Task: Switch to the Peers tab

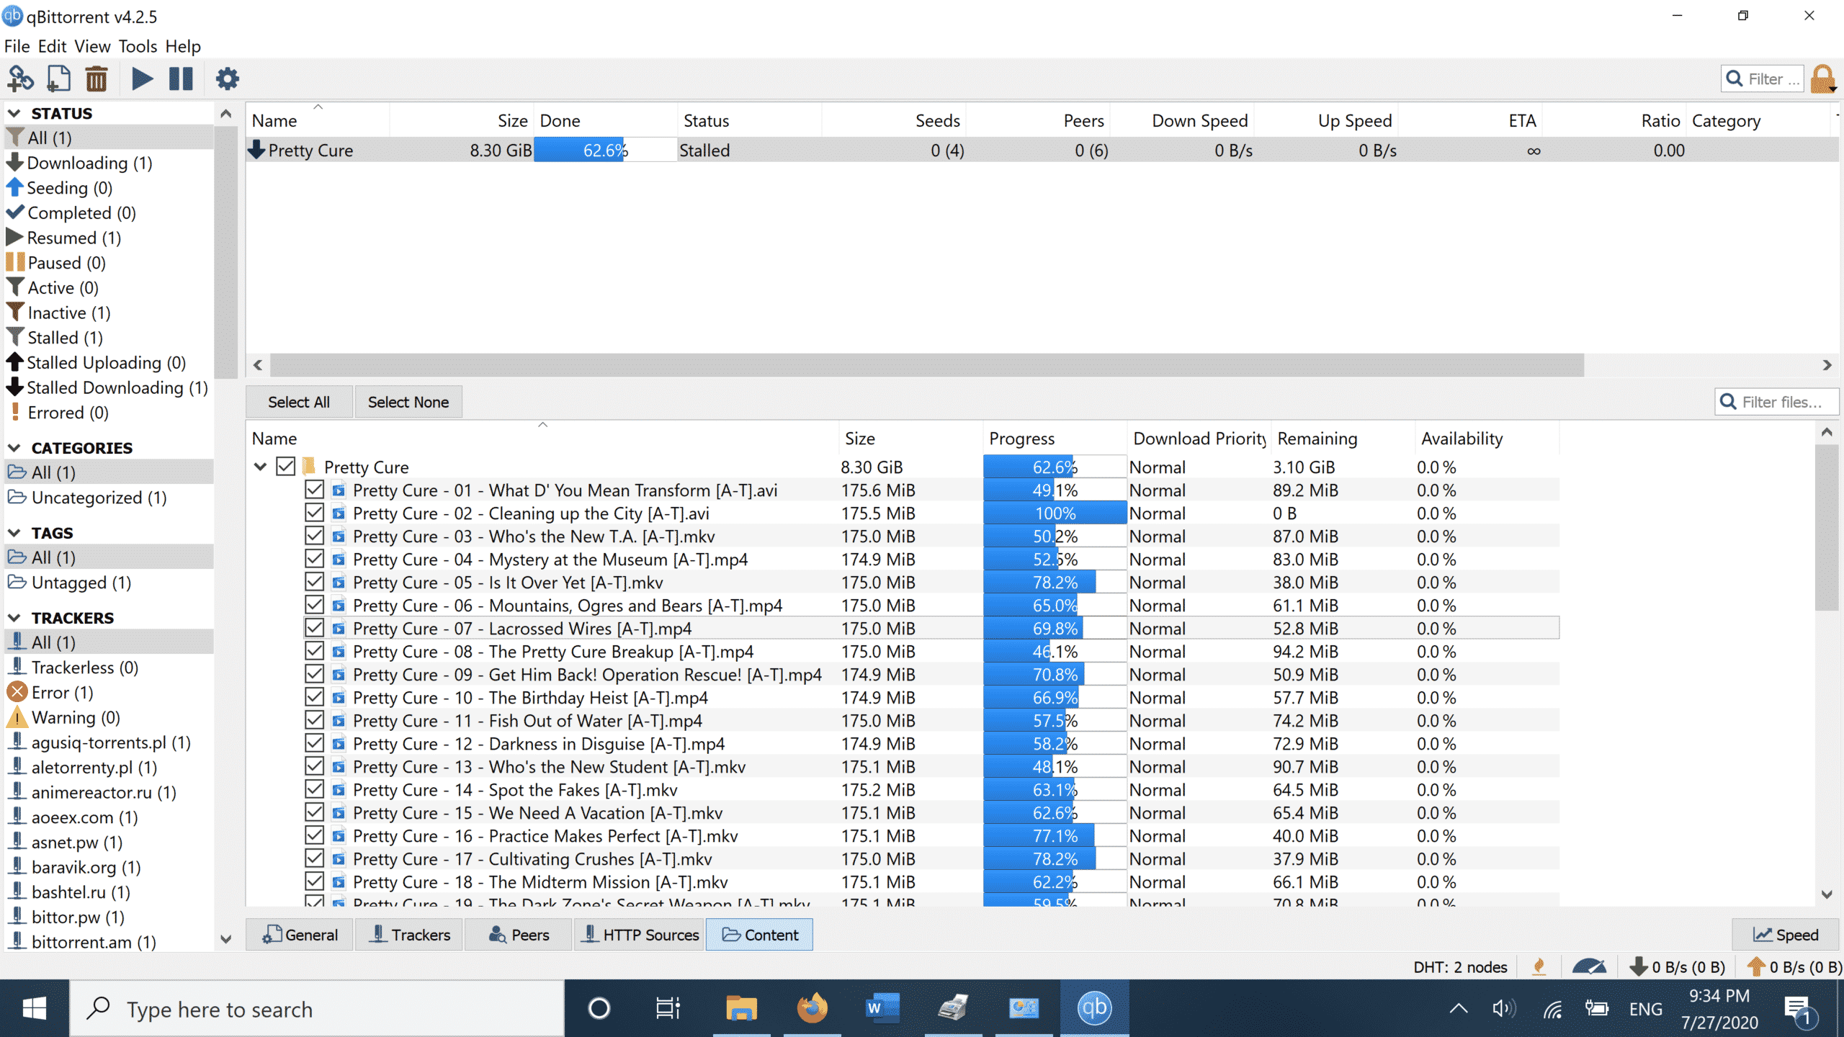Action: (x=519, y=935)
